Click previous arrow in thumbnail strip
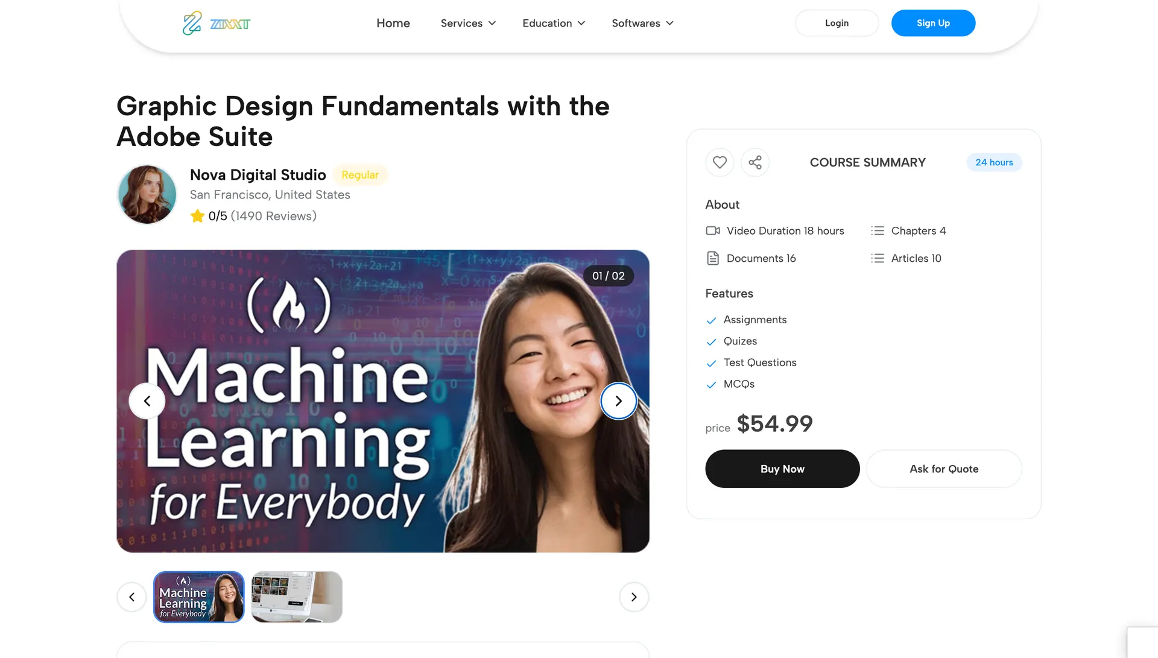This screenshot has height=658, width=1158. pos(132,597)
